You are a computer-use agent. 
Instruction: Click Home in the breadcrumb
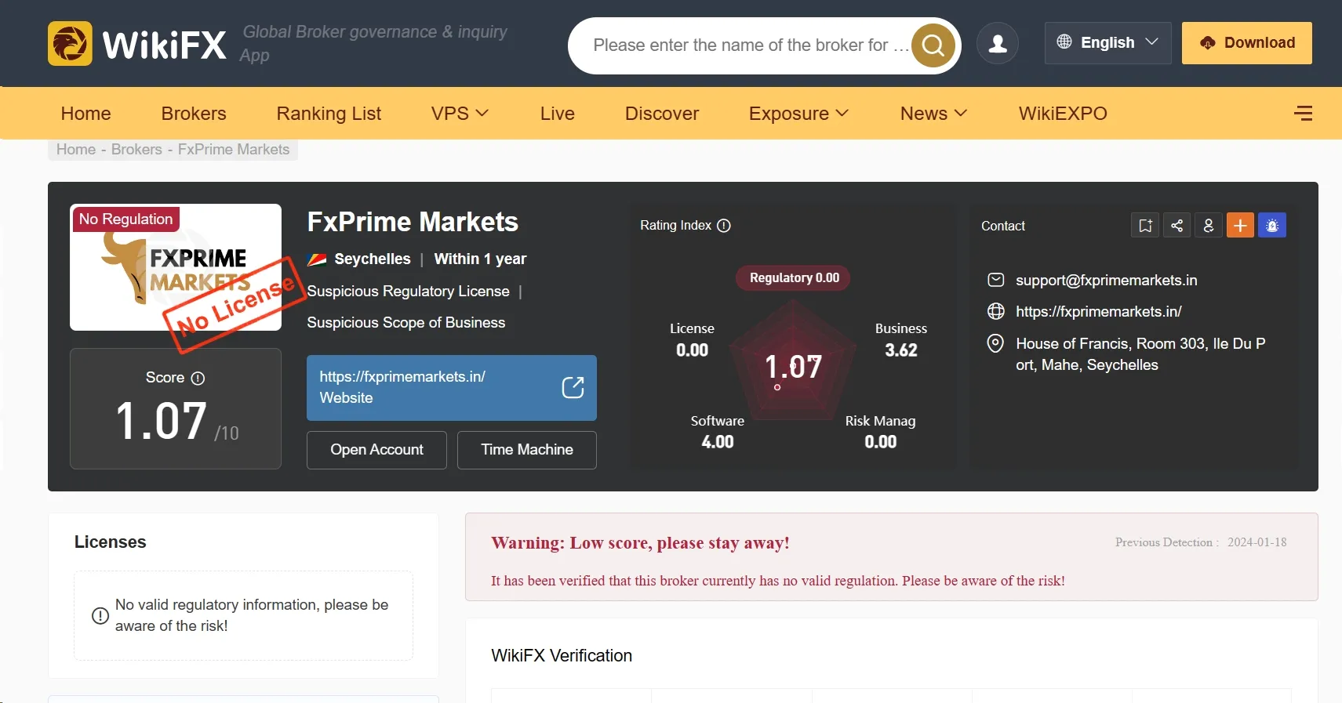pos(76,150)
